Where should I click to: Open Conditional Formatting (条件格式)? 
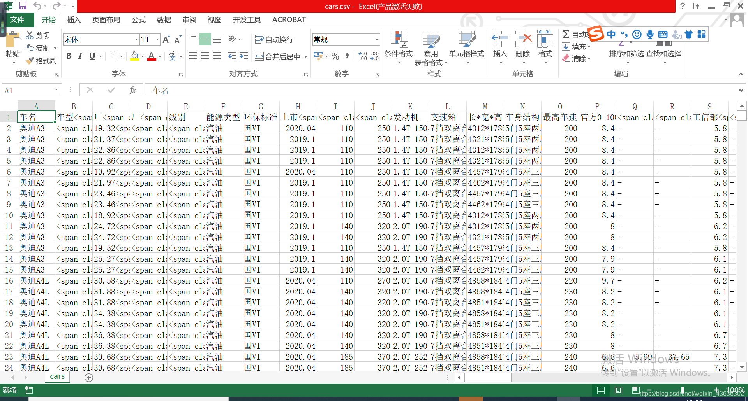[x=398, y=47]
